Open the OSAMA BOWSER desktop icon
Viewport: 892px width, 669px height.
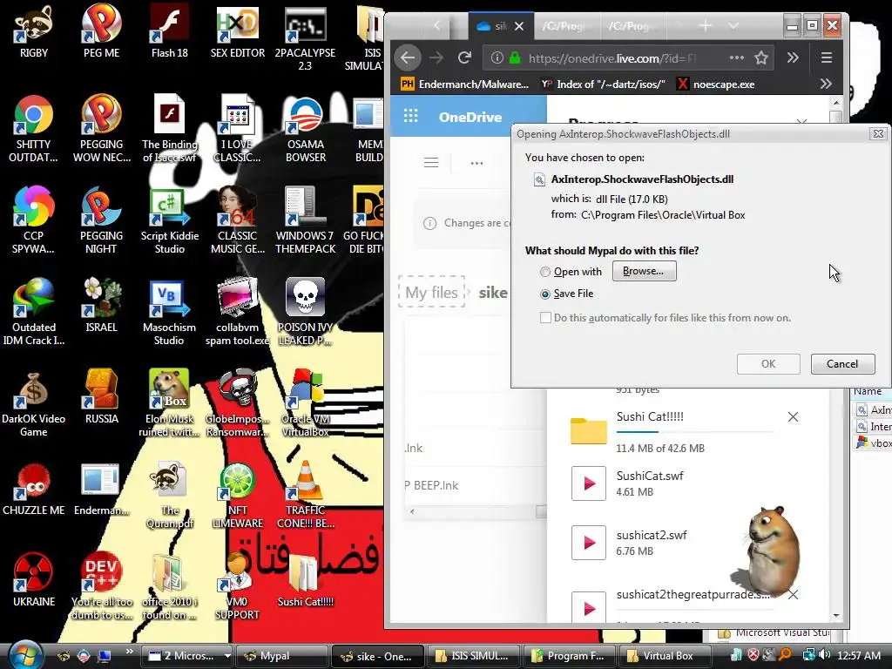point(306,128)
